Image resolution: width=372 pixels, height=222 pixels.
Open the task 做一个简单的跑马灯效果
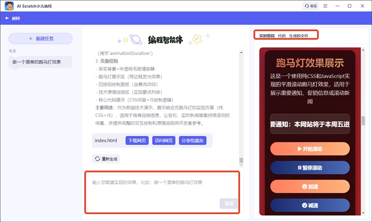40,62
